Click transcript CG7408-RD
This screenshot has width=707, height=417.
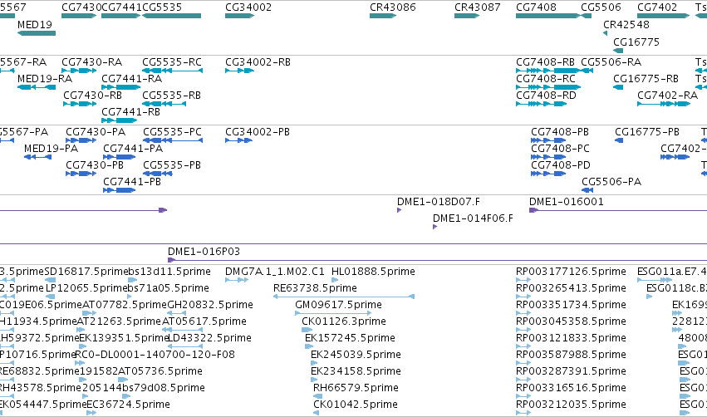coord(541,104)
